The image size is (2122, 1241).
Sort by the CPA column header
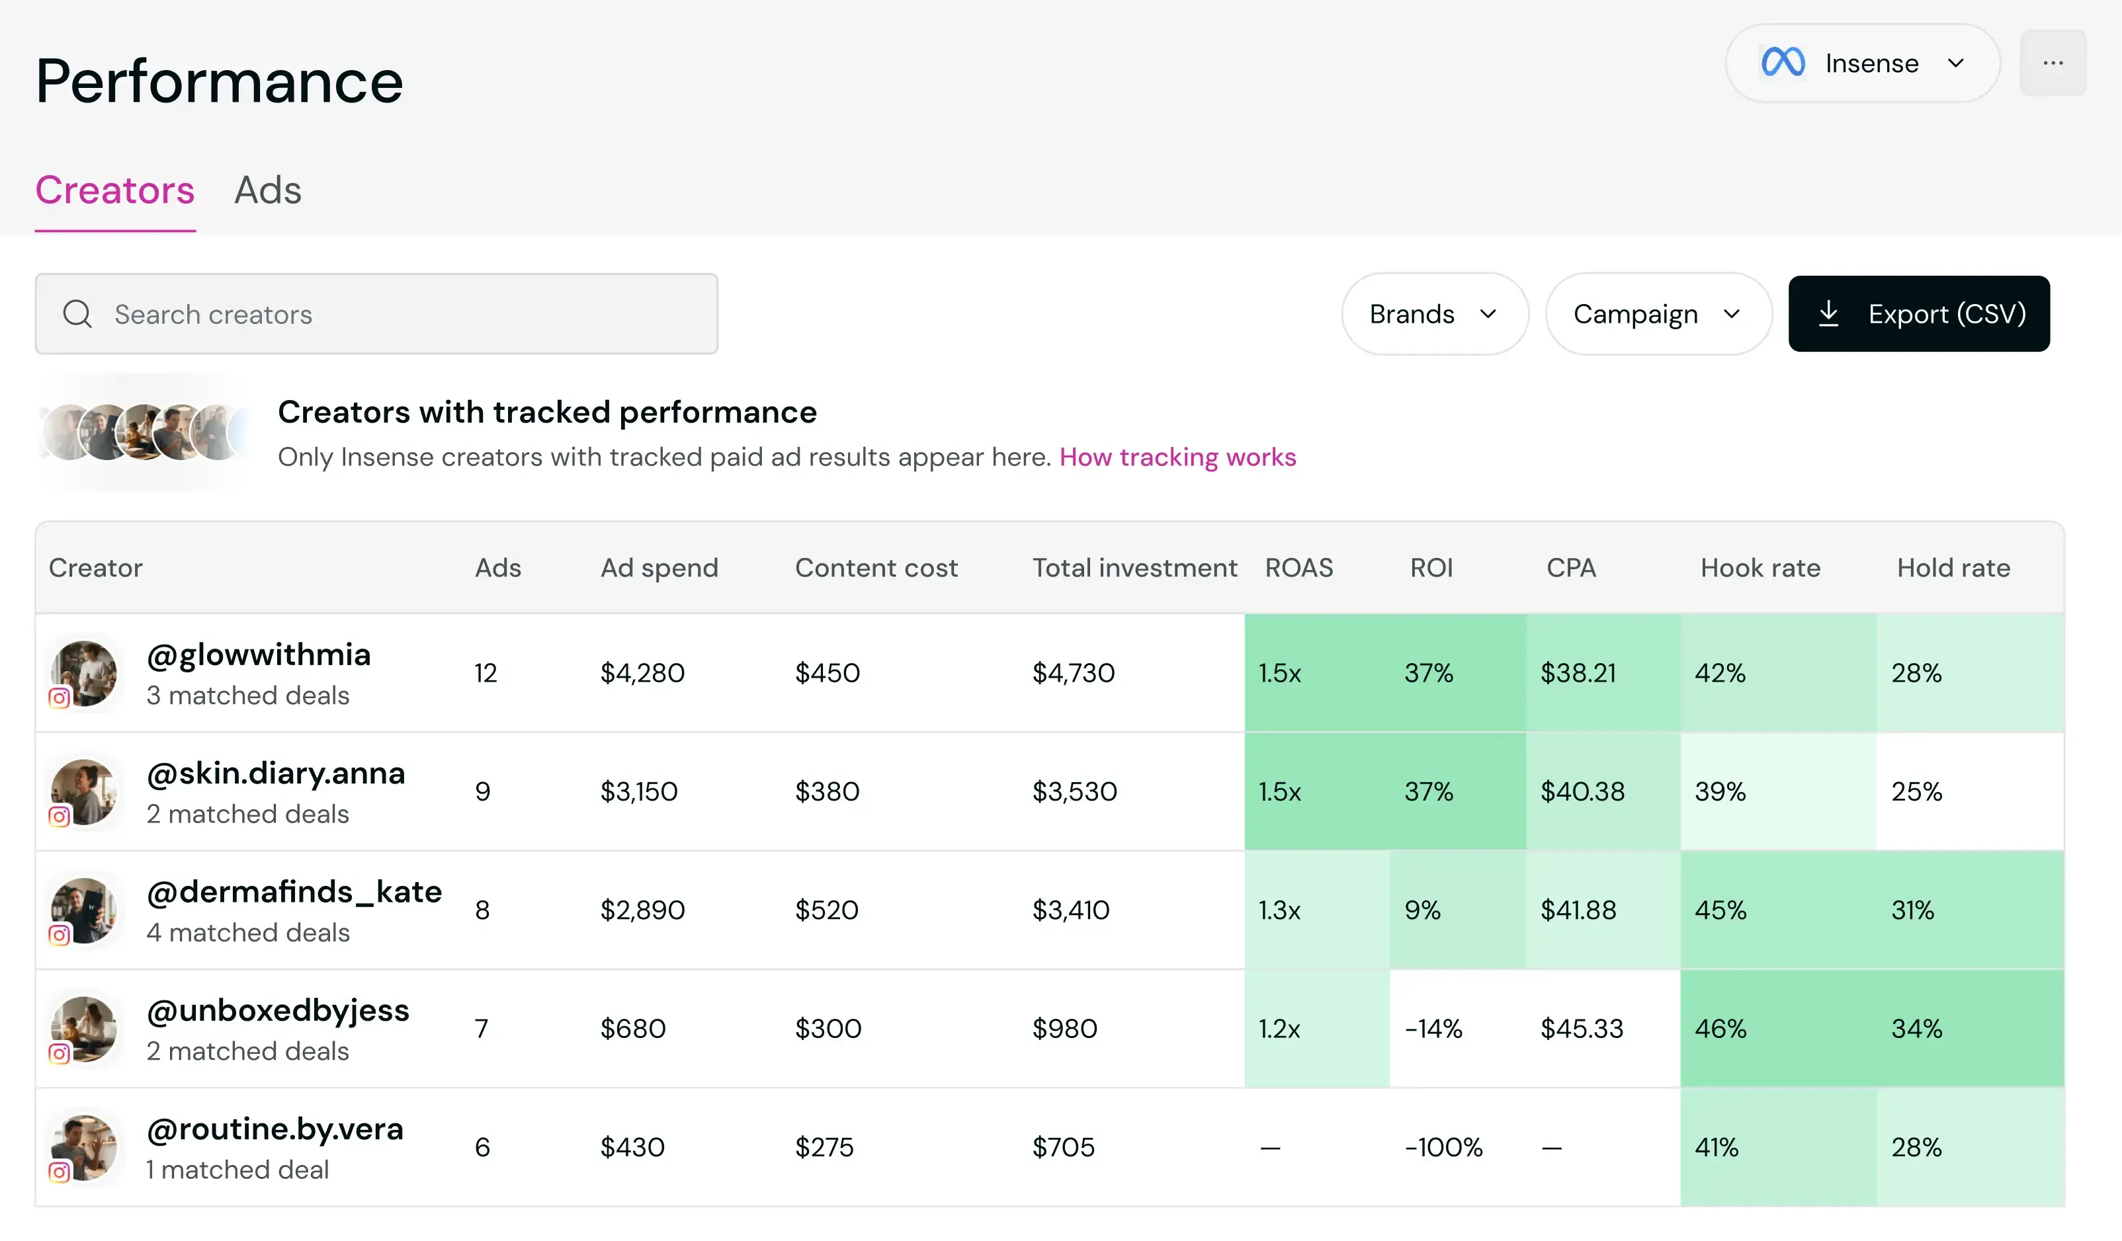[x=1571, y=569]
